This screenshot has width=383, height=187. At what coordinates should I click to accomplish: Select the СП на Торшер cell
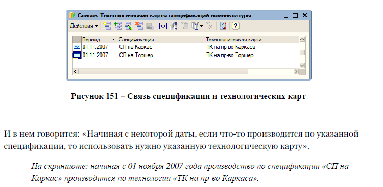click(161, 55)
